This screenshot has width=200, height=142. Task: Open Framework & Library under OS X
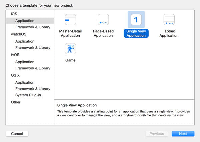(33, 89)
